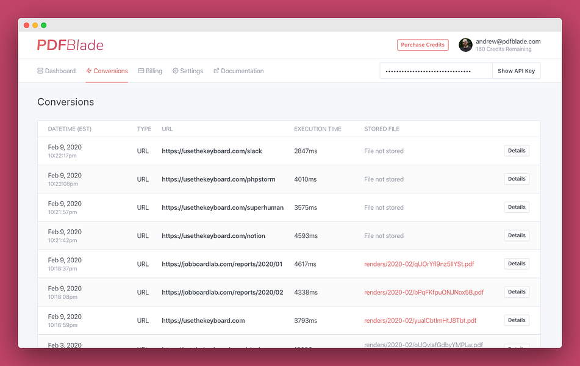Image resolution: width=580 pixels, height=366 pixels.
Task: Open stored file qUOrYfl9nz5IlYSt.pdf
Action: [419, 264]
